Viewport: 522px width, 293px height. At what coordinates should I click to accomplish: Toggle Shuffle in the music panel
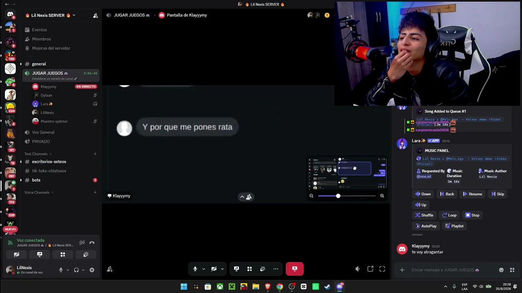(424, 215)
